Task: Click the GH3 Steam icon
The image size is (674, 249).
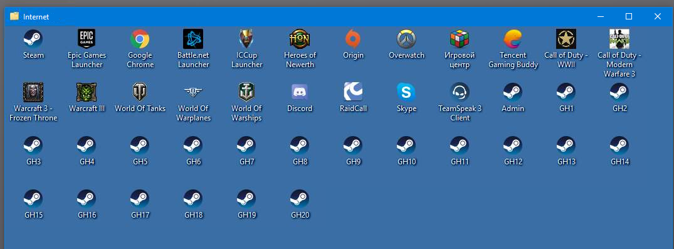Action: (33, 146)
